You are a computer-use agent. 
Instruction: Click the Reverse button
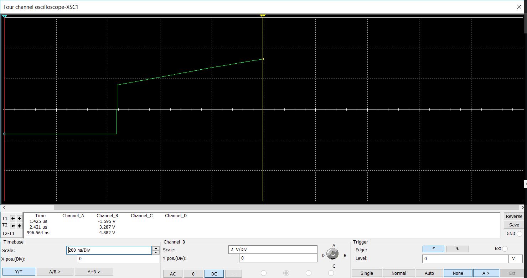pos(514,216)
